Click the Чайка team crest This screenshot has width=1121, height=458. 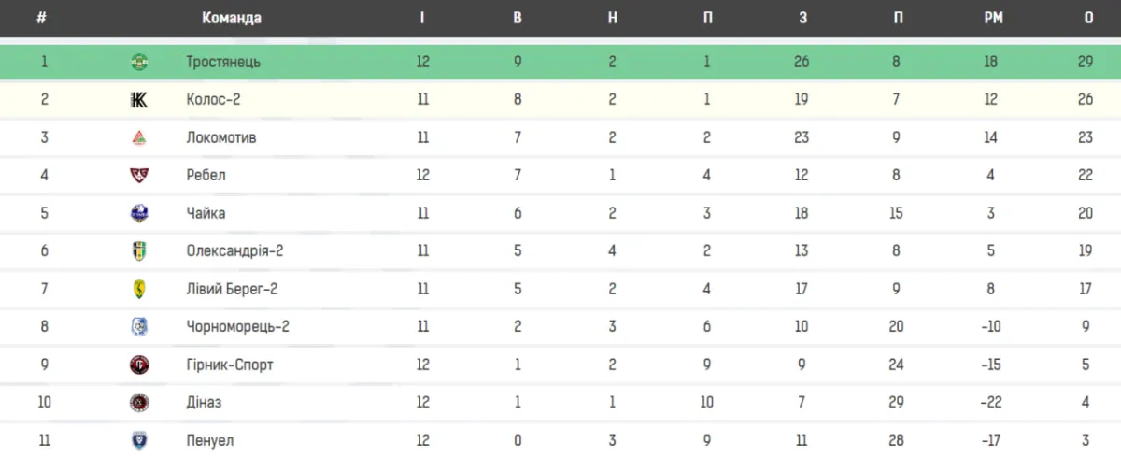[139, 214]
